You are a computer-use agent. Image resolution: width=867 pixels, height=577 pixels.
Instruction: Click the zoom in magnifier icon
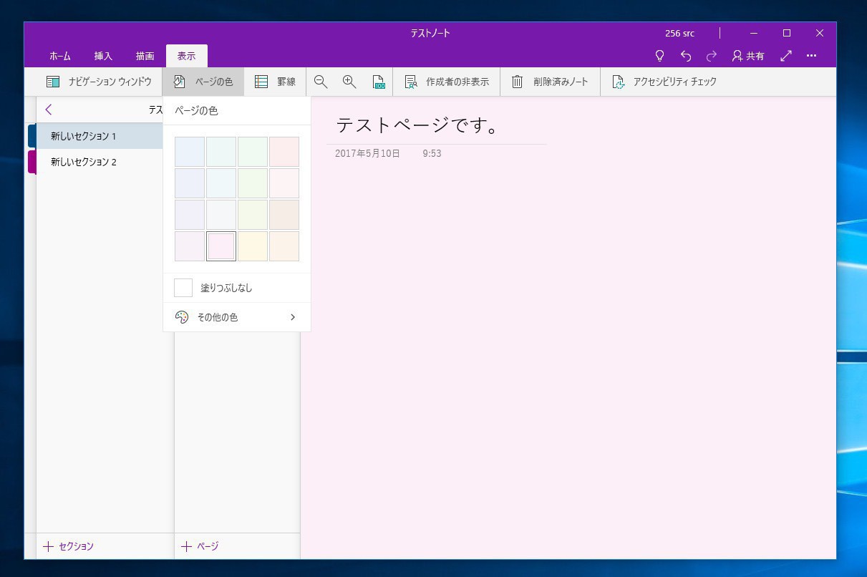coord(349,82)
